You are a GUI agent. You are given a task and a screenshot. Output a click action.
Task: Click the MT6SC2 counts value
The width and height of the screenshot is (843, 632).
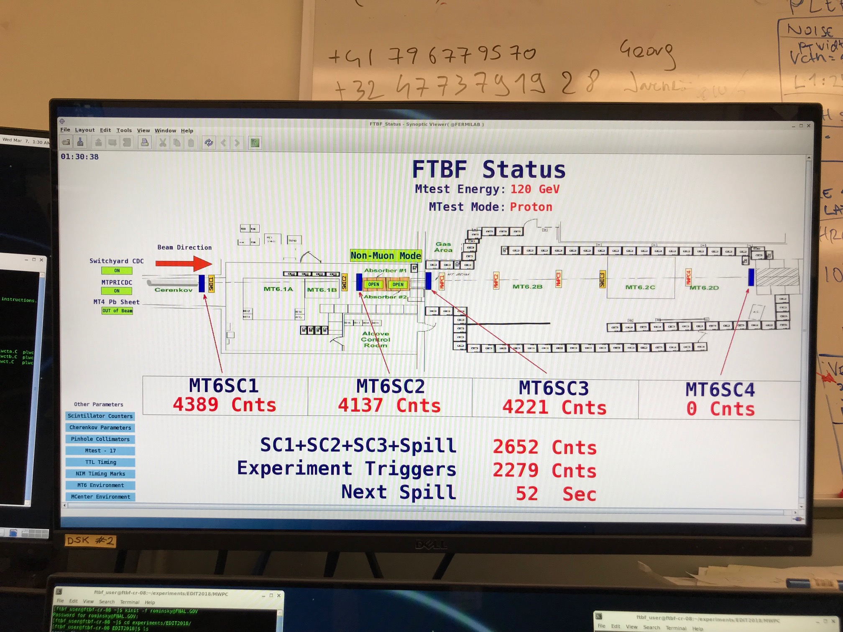click(x=389, y=405)
